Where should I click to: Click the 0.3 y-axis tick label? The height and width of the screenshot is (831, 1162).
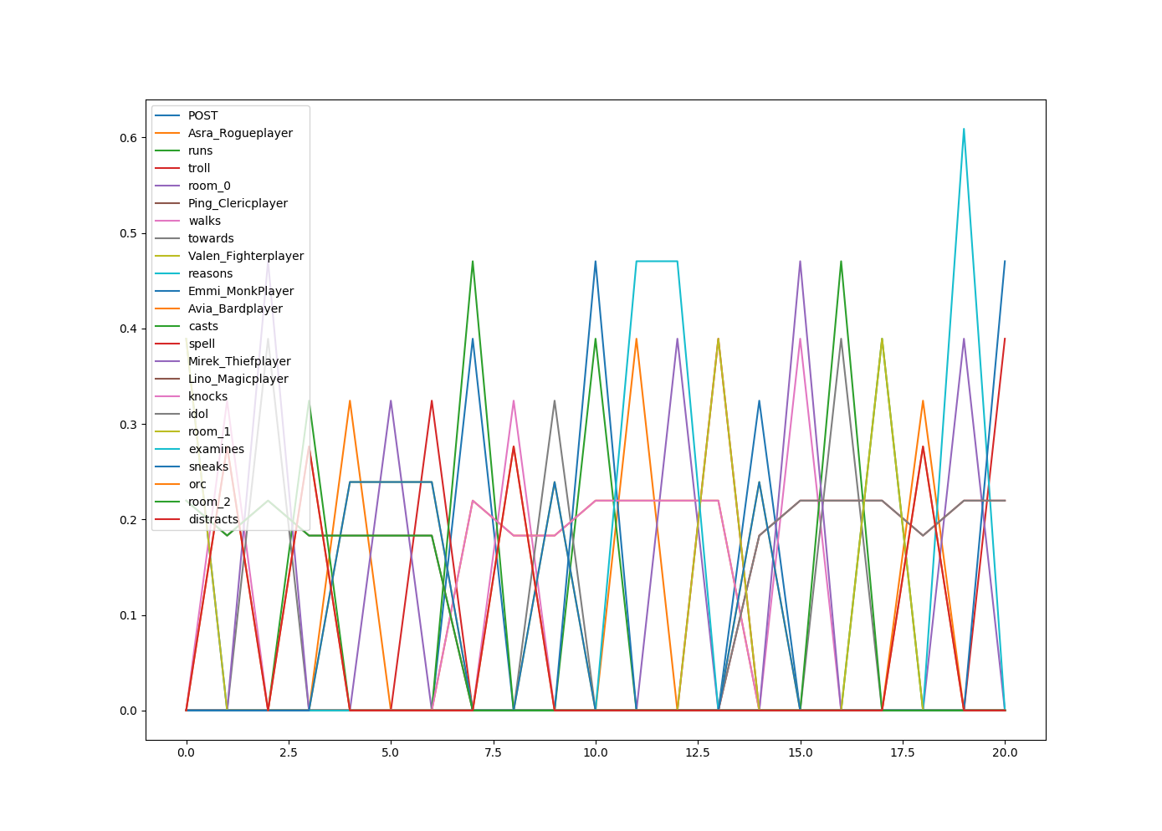128,424
